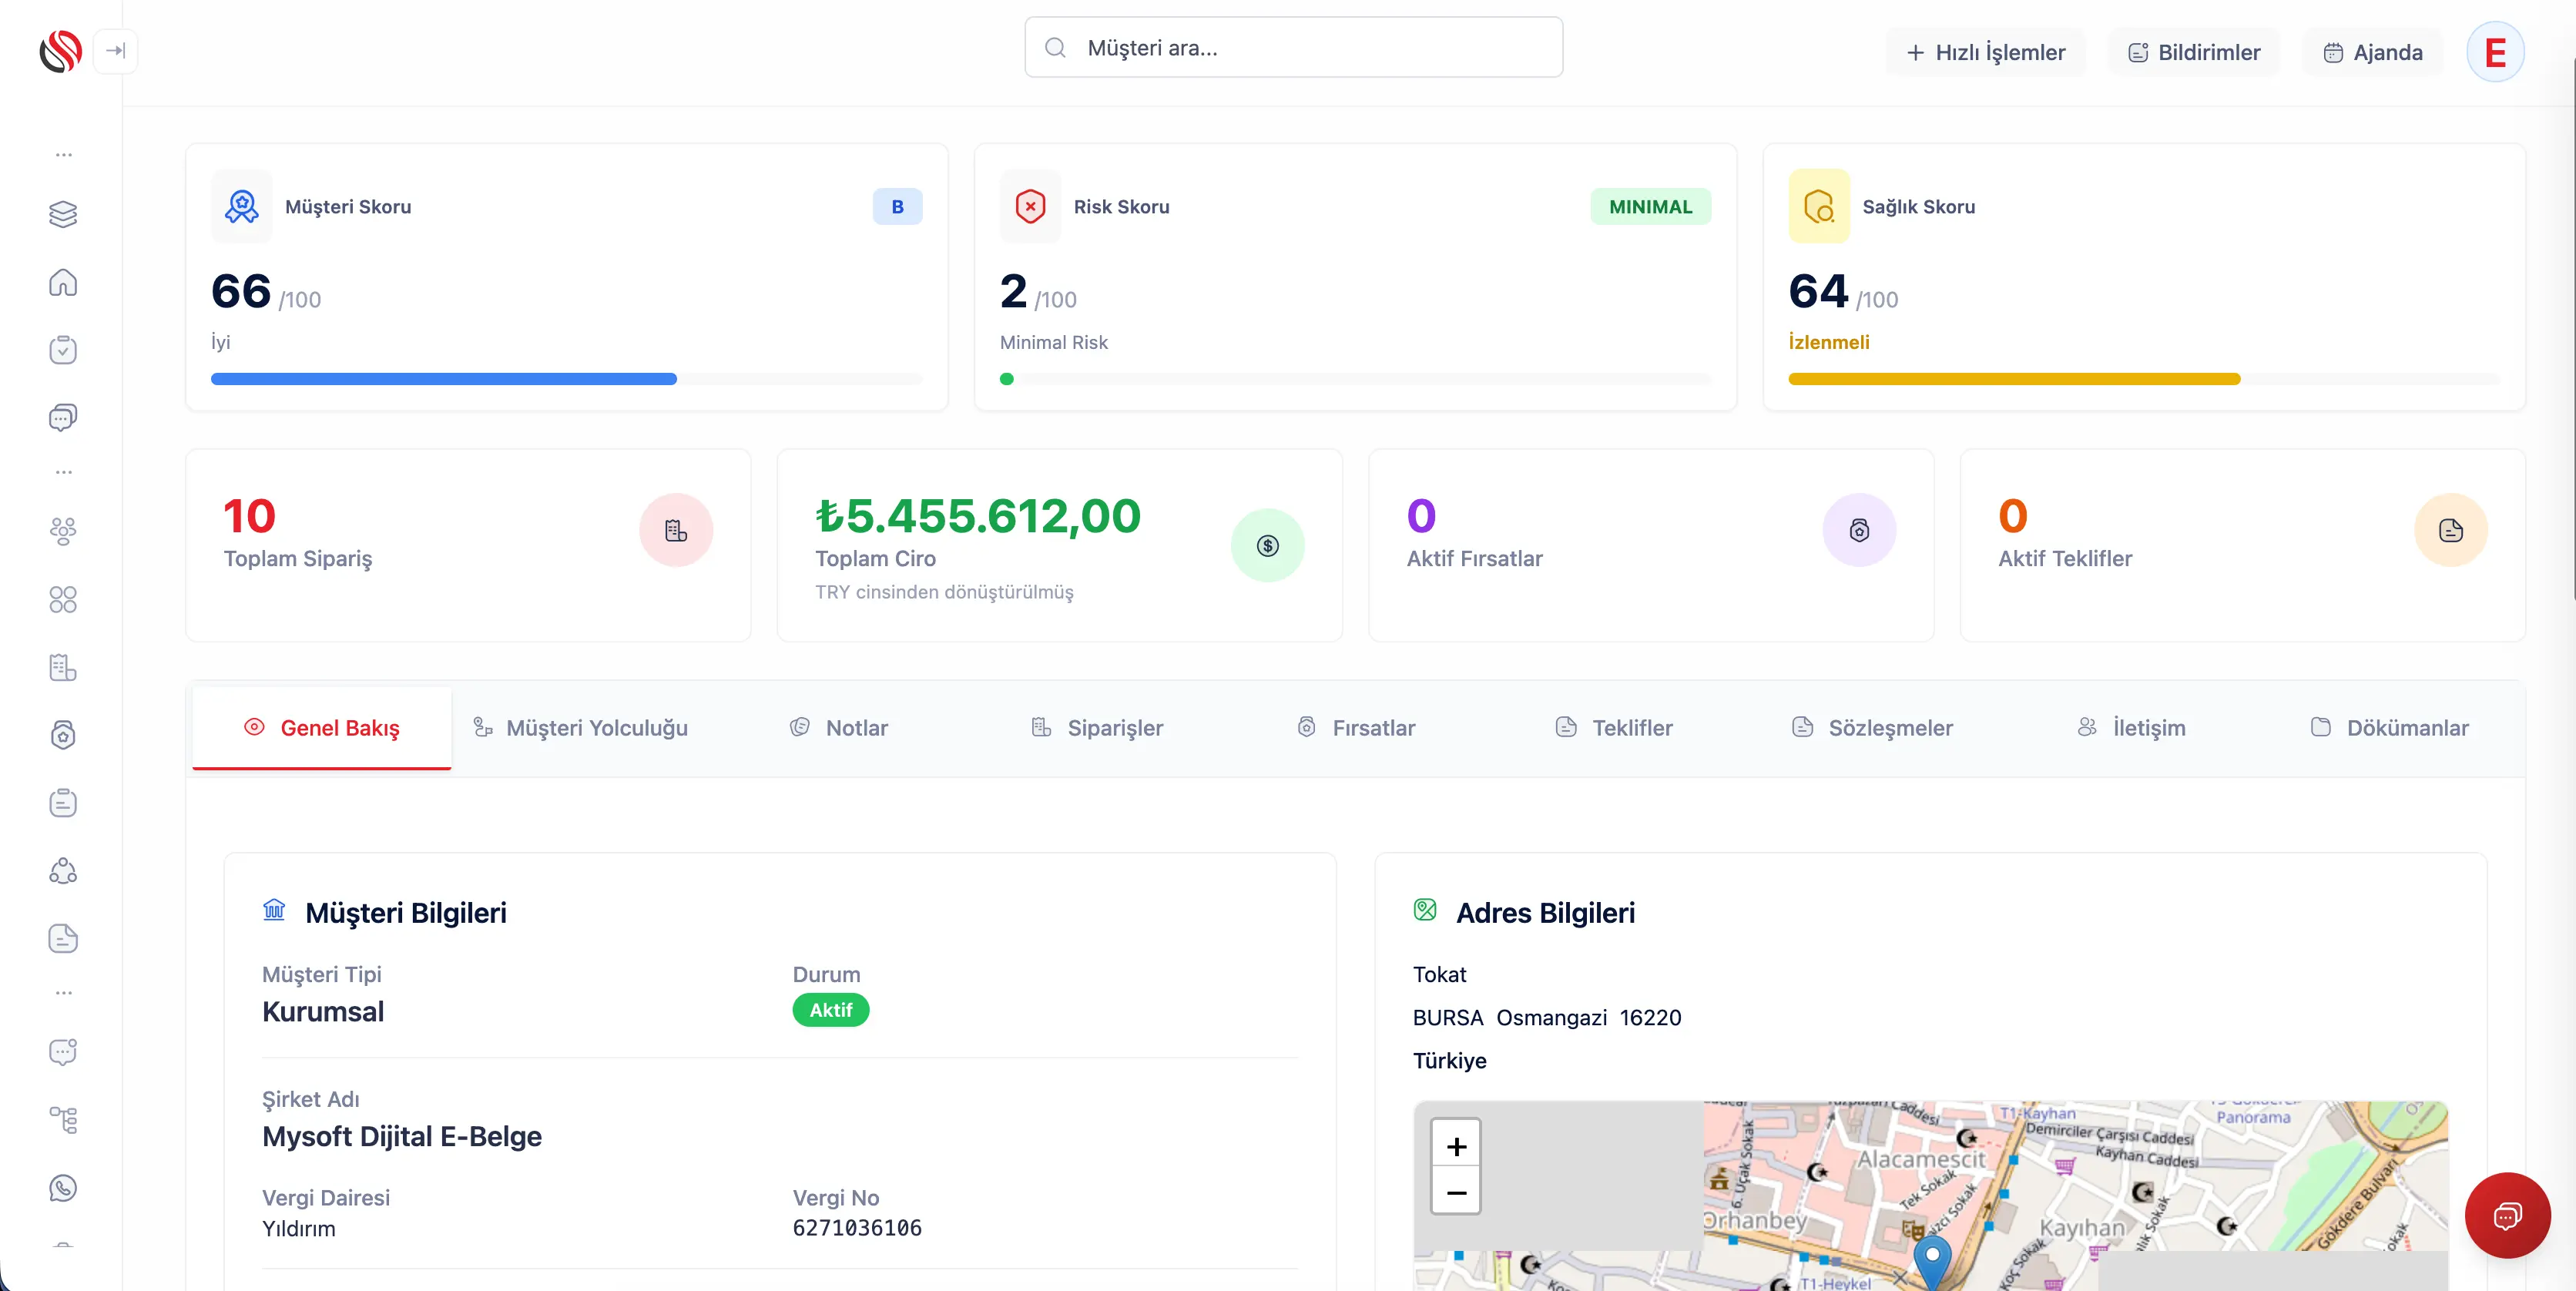Open Ajanda from the top bar
The height and width of the screenshot is (1291, 2576).
[x=2373, y=52]
